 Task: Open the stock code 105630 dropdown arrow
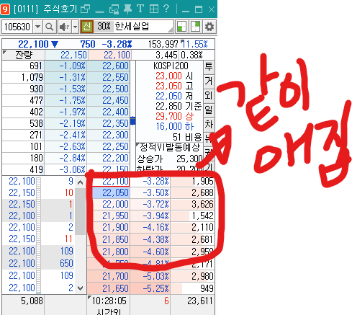[37, 27]
